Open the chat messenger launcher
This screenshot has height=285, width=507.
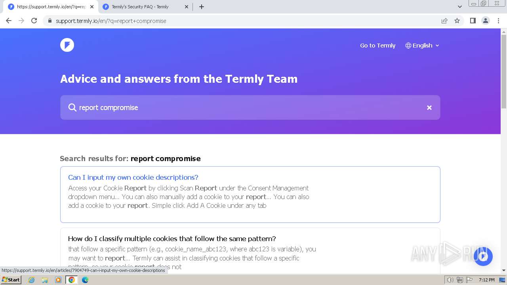(483, 256)
